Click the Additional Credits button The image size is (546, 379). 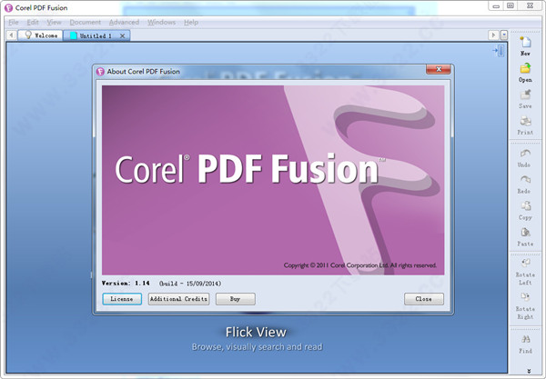(x=178, y=299)
